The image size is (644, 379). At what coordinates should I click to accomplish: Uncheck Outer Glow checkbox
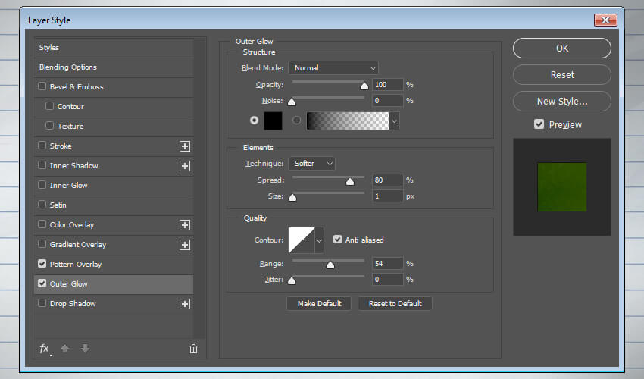[x=42, y=283]
